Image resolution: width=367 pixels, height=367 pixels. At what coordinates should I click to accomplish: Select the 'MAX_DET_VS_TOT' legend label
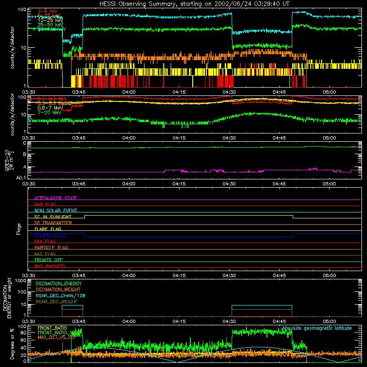click(x=56, y=337)
